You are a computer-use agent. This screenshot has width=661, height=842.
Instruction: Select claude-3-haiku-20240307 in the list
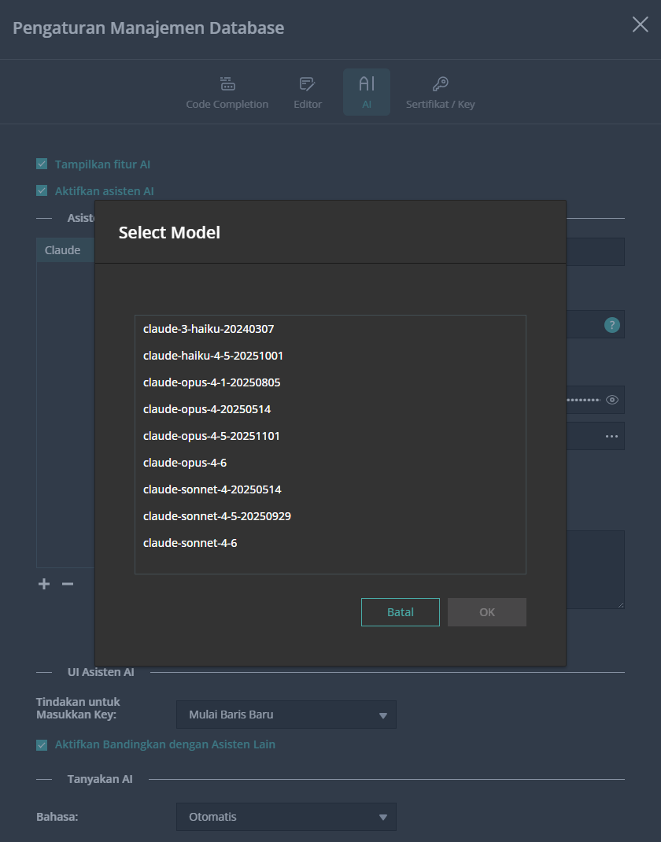pos(207,329)
